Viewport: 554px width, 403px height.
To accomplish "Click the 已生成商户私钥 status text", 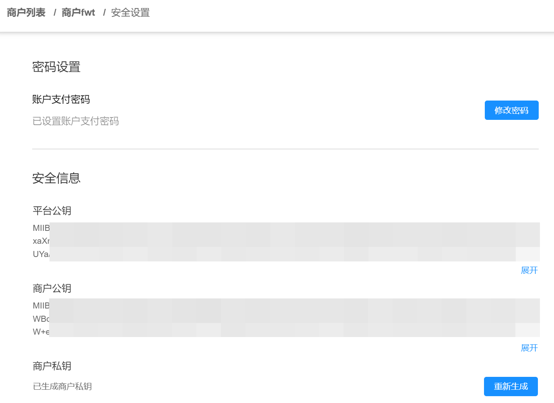I will point(62,386).
